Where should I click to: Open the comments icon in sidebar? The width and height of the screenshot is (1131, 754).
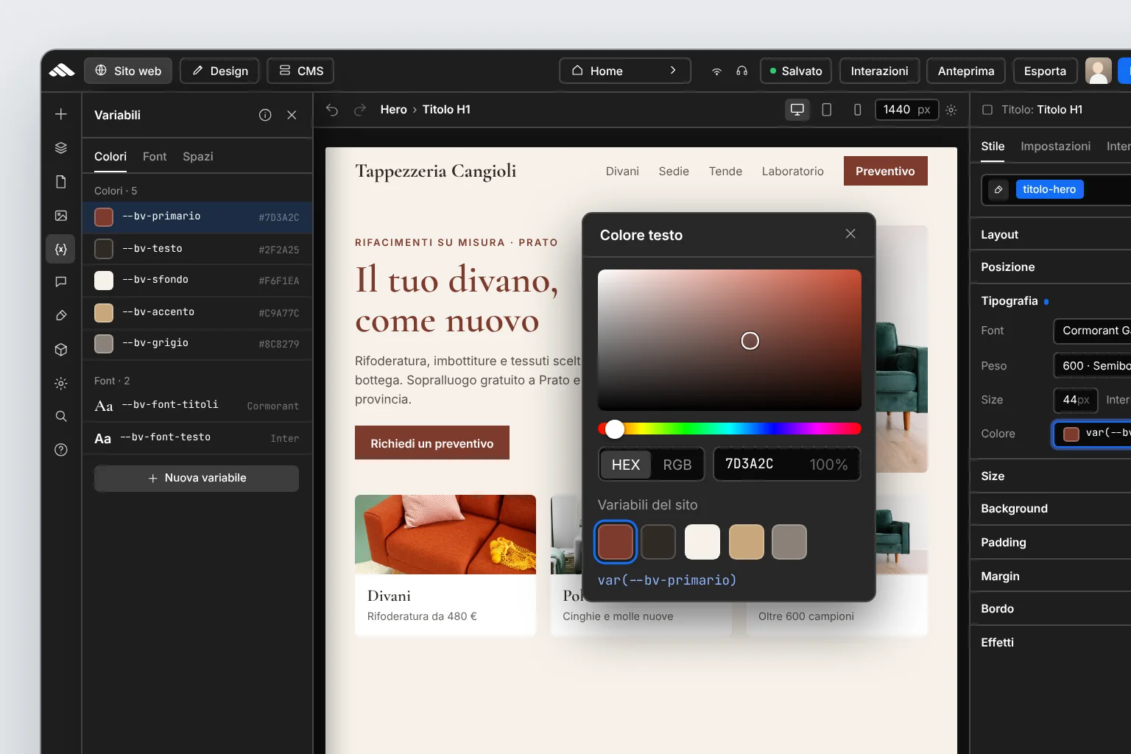click(x=61, y=281)
